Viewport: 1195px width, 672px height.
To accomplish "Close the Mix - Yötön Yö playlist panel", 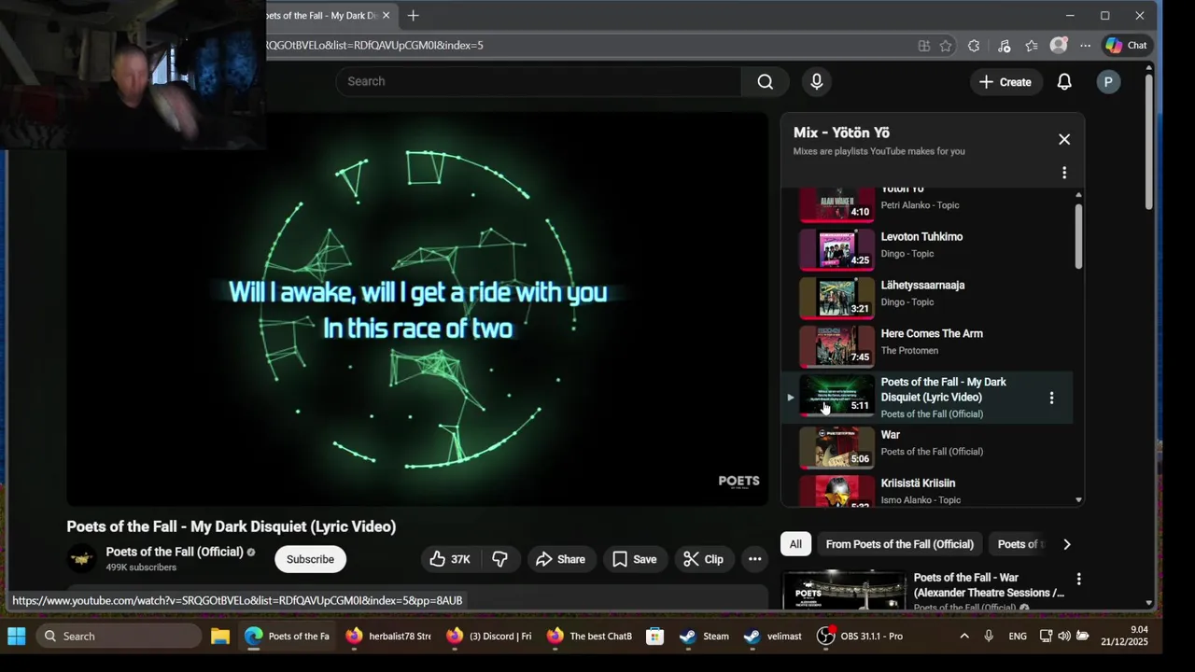I will pos(1064,139).
